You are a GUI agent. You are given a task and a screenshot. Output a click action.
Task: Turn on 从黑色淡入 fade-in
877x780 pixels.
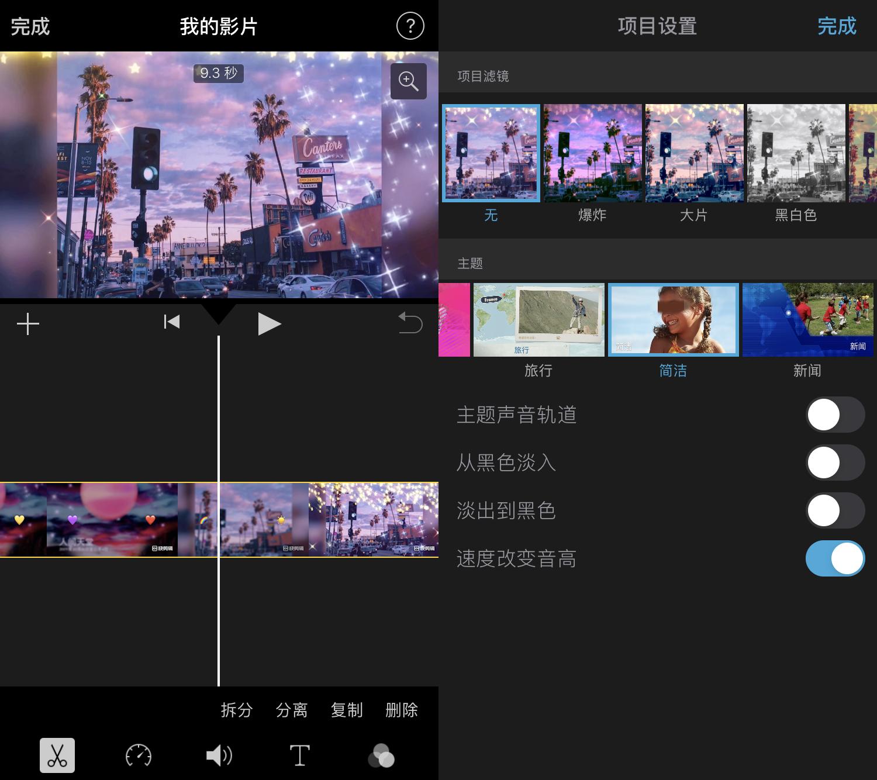(x=835, y=462)
